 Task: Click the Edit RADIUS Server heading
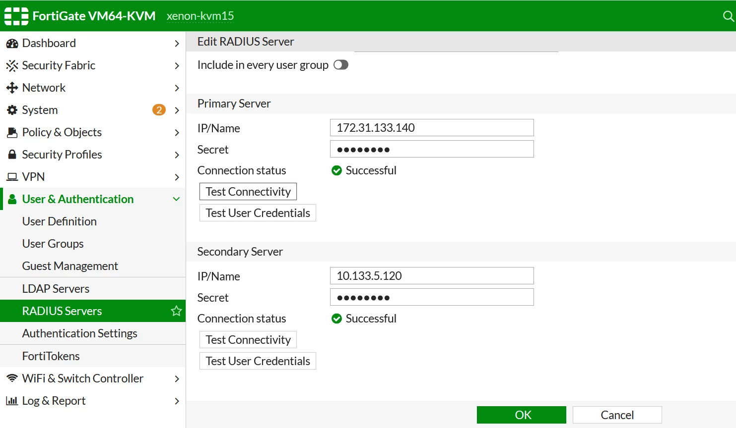pyautogui.click(x=246, y=42)
